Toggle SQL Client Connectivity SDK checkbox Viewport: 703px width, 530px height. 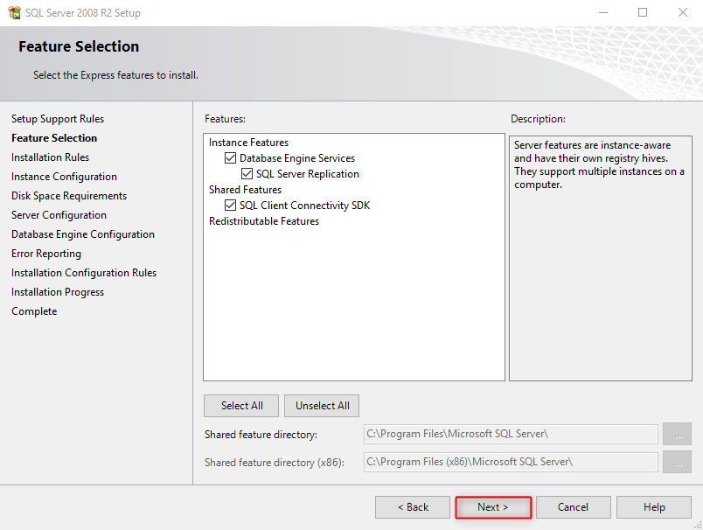[x=230, y=206]
